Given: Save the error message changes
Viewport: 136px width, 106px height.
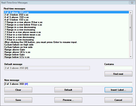Looking at the screenshot, I should point(18,100).
